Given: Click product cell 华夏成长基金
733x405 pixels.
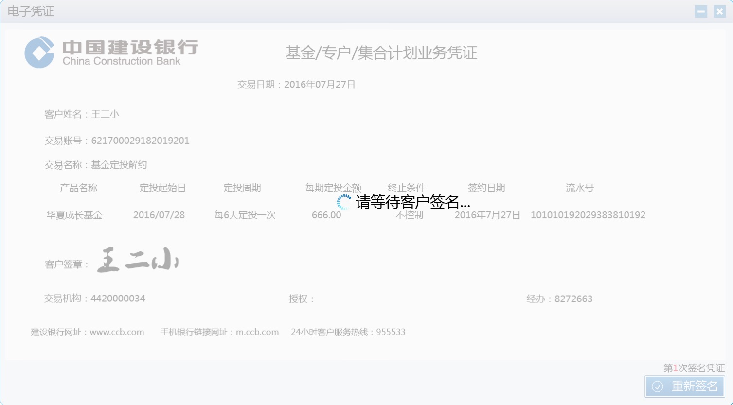Looking at the screenshot, I should tap(74, 215).
